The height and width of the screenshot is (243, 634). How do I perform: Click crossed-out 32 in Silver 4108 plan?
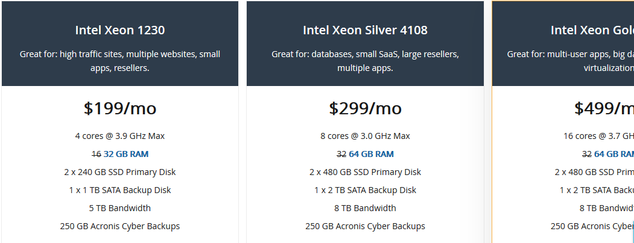pyautogui.click(x=341, y=154)
